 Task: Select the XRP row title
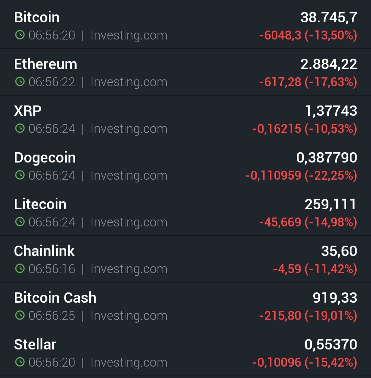(28, 111)
